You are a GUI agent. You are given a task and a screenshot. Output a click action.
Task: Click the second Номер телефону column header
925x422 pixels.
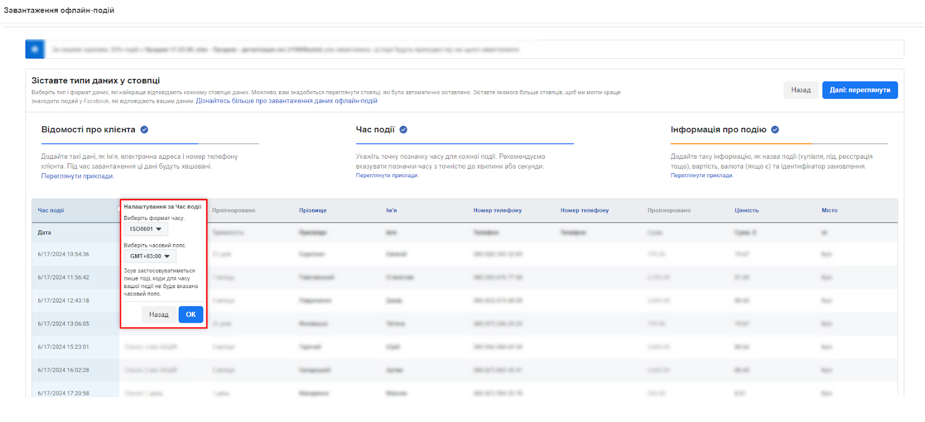click(x=584, y=211)
